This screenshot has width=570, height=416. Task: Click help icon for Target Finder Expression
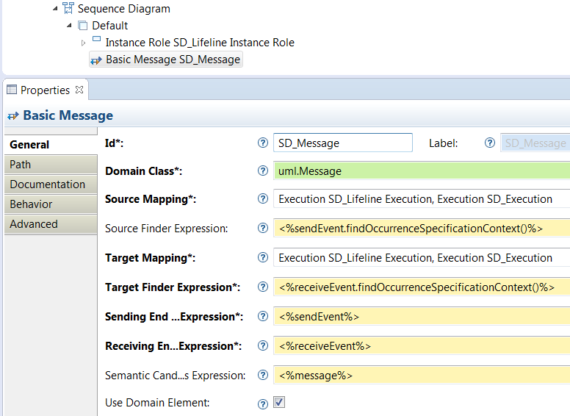263,287
